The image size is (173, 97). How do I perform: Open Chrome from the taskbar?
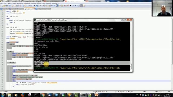[x=43, y=95]
